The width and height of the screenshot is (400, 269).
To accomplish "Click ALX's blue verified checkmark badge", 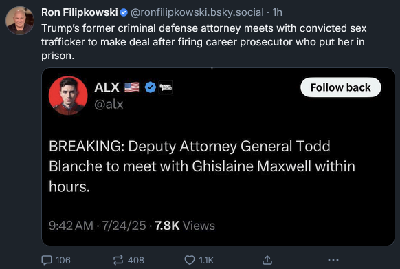I will (x=151, y=87).
